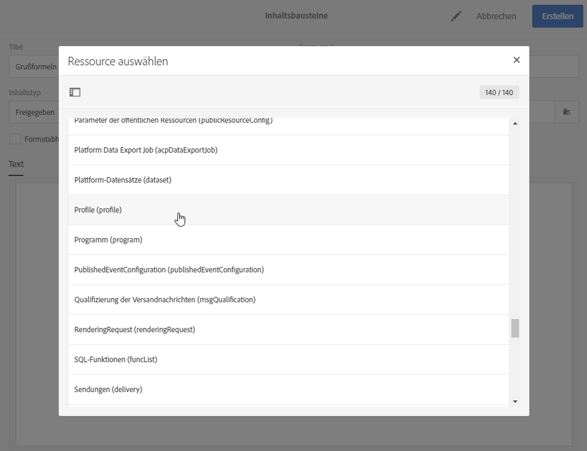Select Profile (profile) resource

[98, 210]
